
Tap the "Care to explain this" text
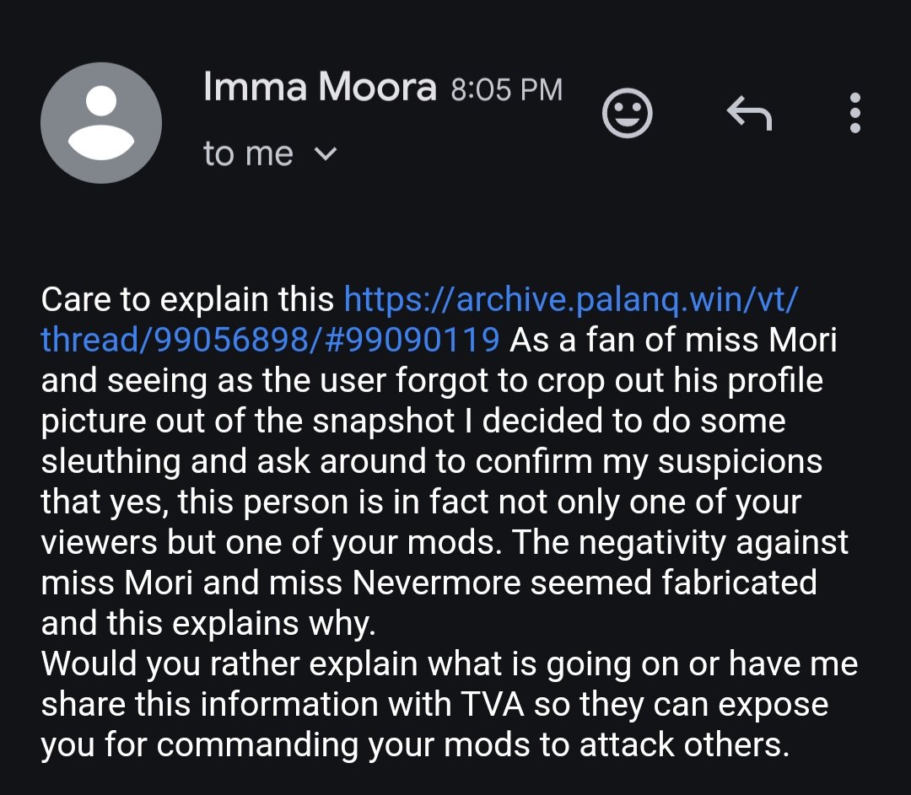click(x=187, y=299)
